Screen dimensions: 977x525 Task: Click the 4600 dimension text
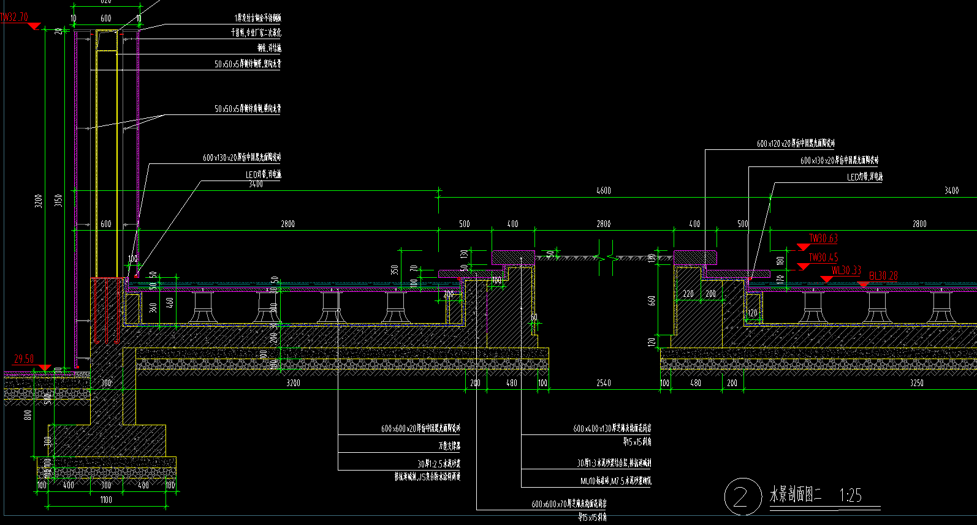click(x=604, y=191)
